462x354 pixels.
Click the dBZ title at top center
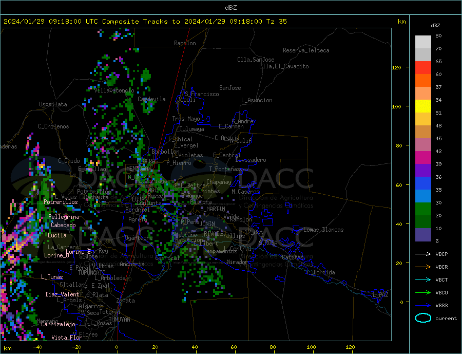(230, 8)
